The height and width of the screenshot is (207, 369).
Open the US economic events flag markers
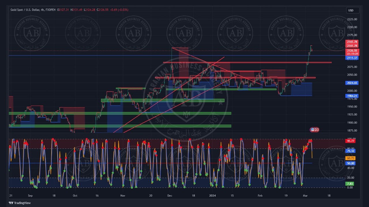[x=315, y=130]
